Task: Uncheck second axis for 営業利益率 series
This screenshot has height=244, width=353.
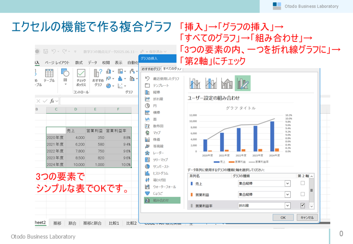Action: point(303,205)
